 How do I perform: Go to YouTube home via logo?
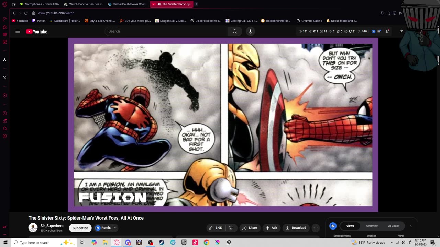pyautogui.click(x=36, y=32)
